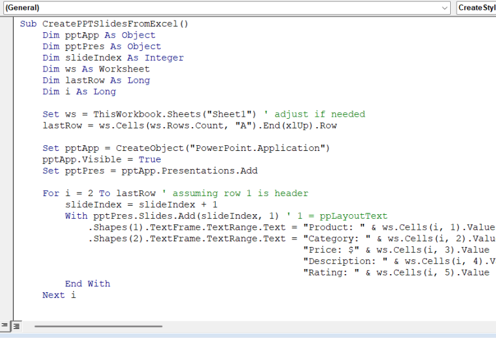Switch to Full Module View icon

pyautogui.click(x=17, y=326)
